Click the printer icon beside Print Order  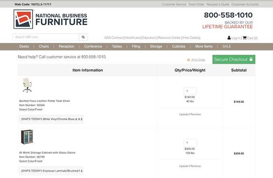(188, 60)
